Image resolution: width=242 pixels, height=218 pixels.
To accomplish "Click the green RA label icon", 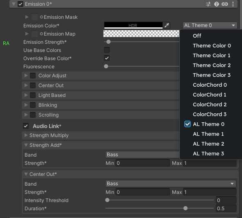I will (x=6, y=43).
